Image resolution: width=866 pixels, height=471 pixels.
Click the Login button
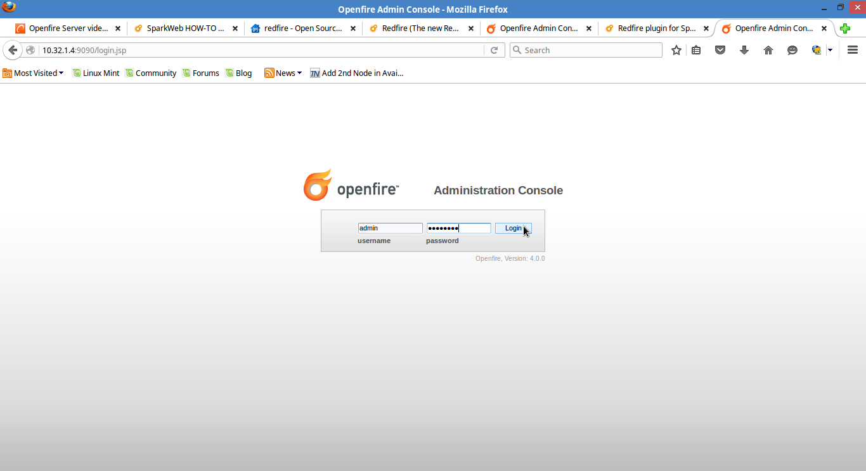513,228
